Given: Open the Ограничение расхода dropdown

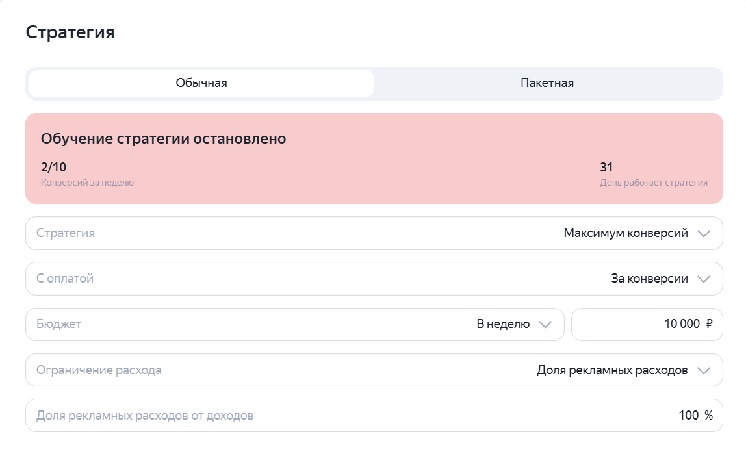Looking at the screenshot, I should tap(374, 370).
